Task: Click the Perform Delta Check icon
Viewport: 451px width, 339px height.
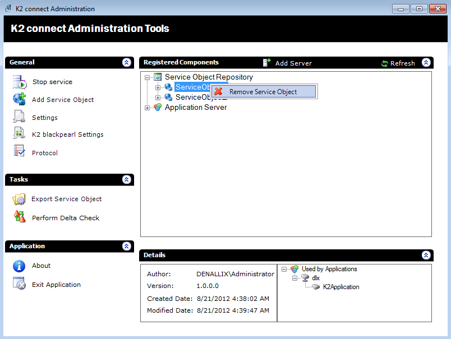Action: pos(20,217)
